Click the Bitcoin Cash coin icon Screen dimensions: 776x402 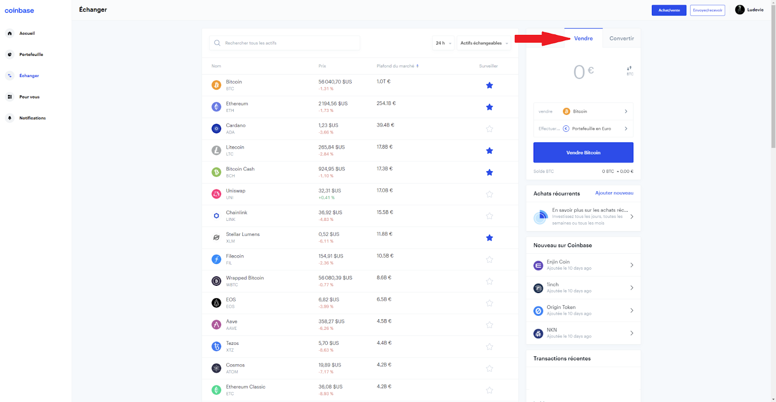[x=216, y=172]
